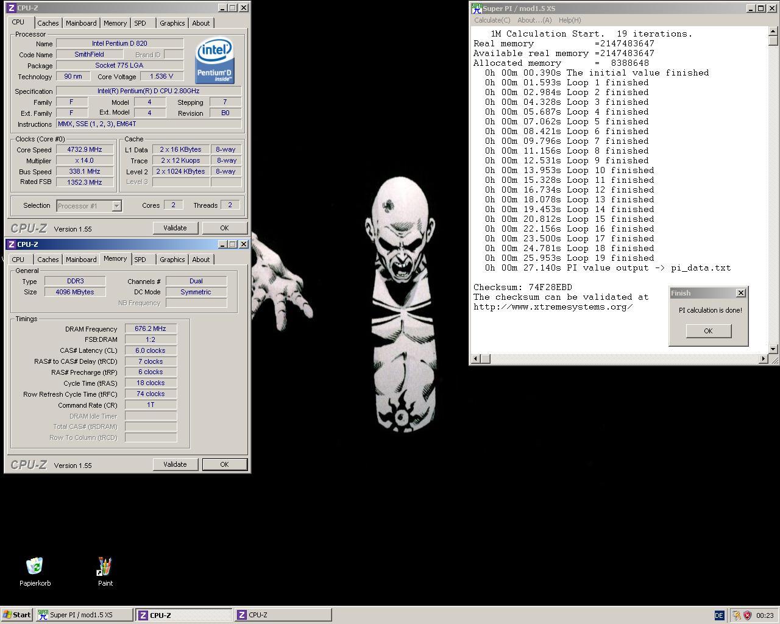Confirm OK in the Finish dialog

click(x=708, y=331)
